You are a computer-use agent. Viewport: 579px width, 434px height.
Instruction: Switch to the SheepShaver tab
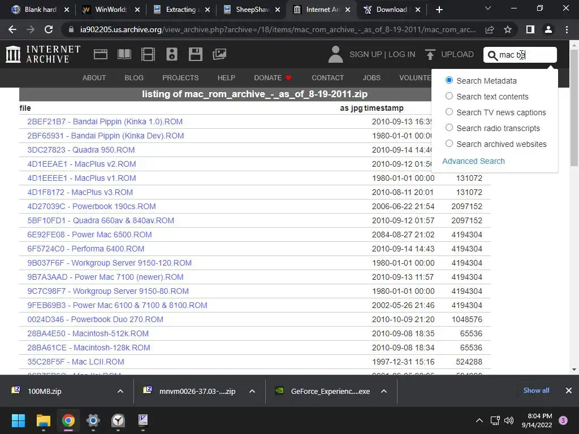(x=251, y=10)
